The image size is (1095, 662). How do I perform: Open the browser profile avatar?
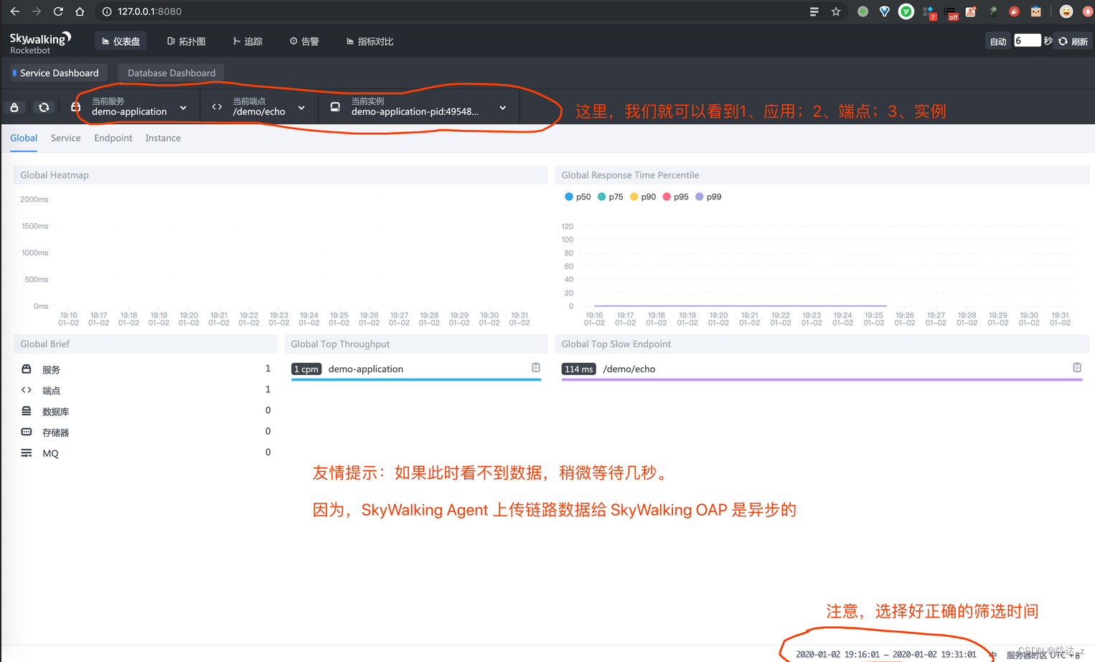[1066, 11]
